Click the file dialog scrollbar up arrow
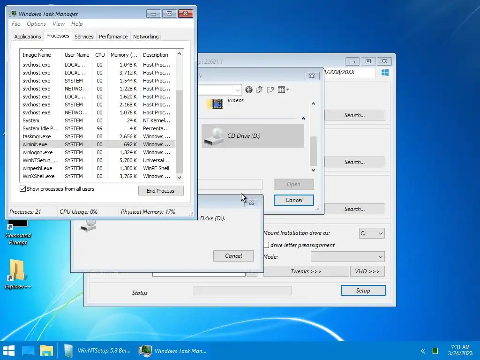Screen dimensions: 480x360 point(313,104)
